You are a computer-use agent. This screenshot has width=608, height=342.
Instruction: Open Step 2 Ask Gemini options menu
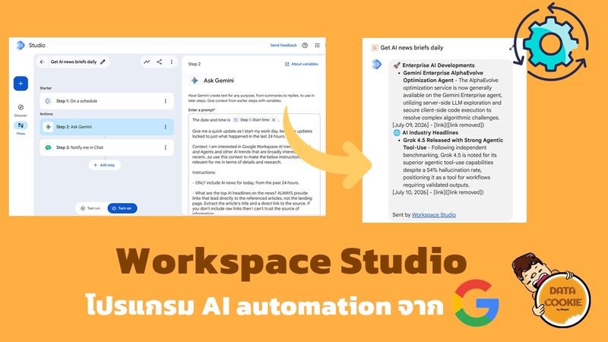pos(166,127)
